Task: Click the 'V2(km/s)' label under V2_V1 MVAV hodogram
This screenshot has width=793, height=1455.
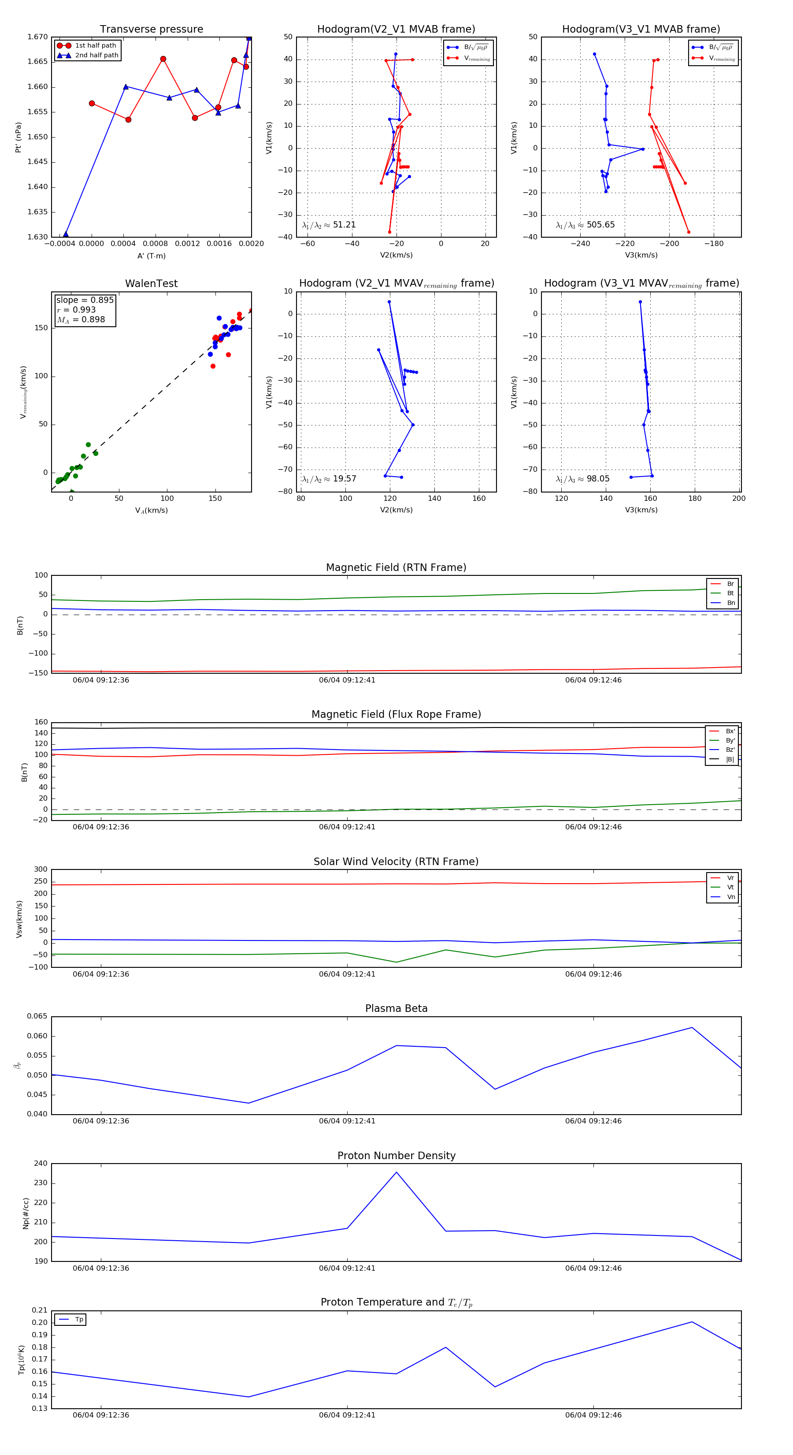Action: tap(396, 510)
